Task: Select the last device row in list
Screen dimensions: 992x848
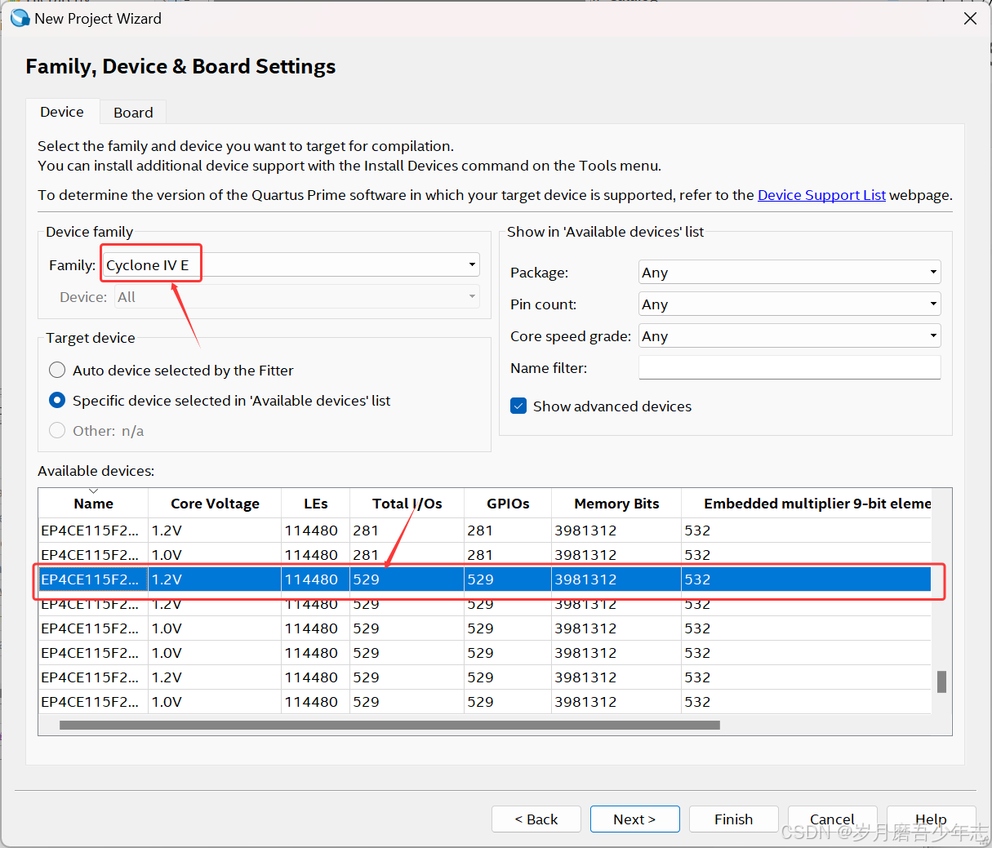Action: [485, 702]
